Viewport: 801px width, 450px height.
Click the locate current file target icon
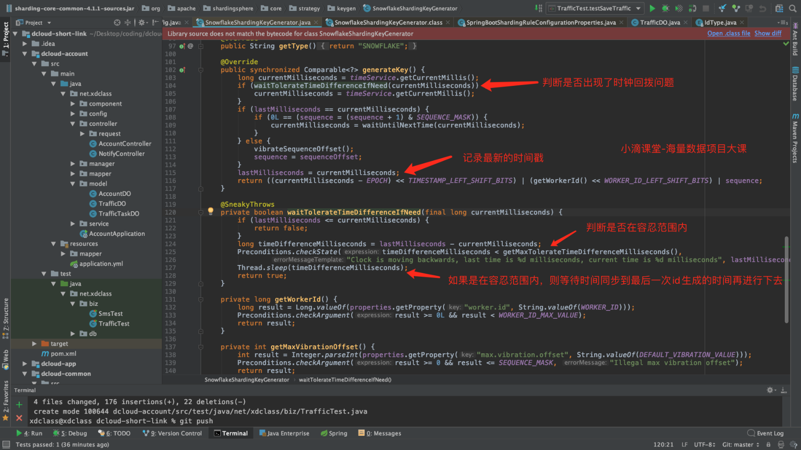117,23
